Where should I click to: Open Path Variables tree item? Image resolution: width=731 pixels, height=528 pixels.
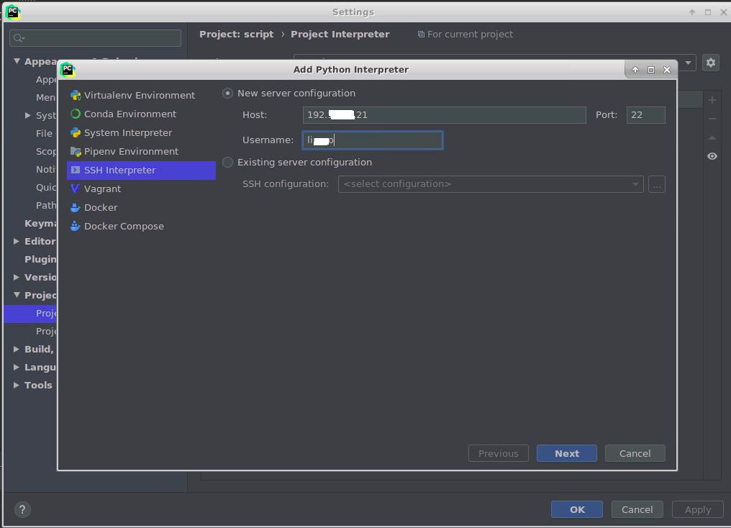(46, 205)
